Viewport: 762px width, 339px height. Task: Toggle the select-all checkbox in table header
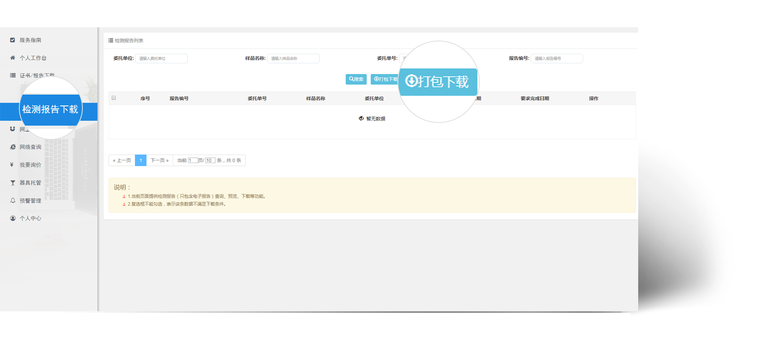(x=114, y=98)
